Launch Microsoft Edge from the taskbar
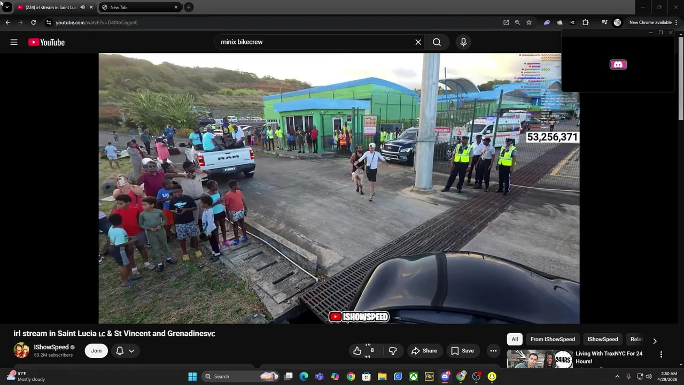 (x=304, y=376)
